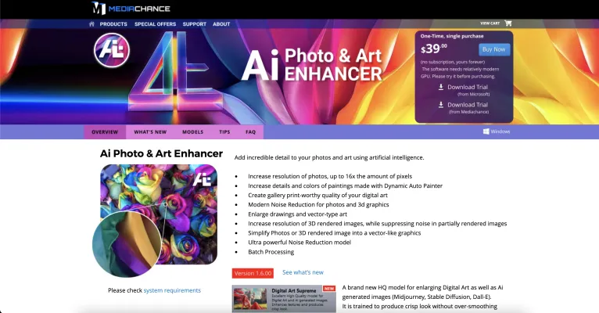599x313 pixels.
Task: Open the Special Offers menu
Action: [x=155, y=24]
